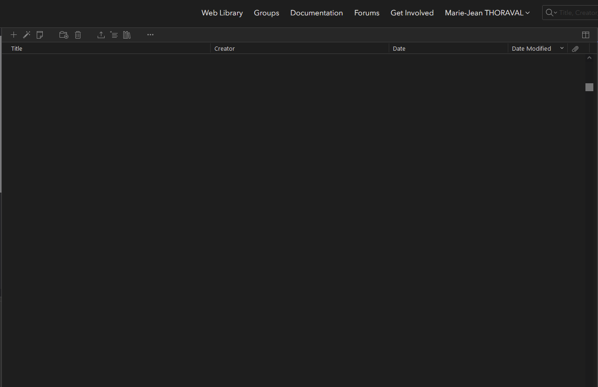Screen dimensions: 598x387
Task: Create a new standalone note
Action: coord(40,35)
